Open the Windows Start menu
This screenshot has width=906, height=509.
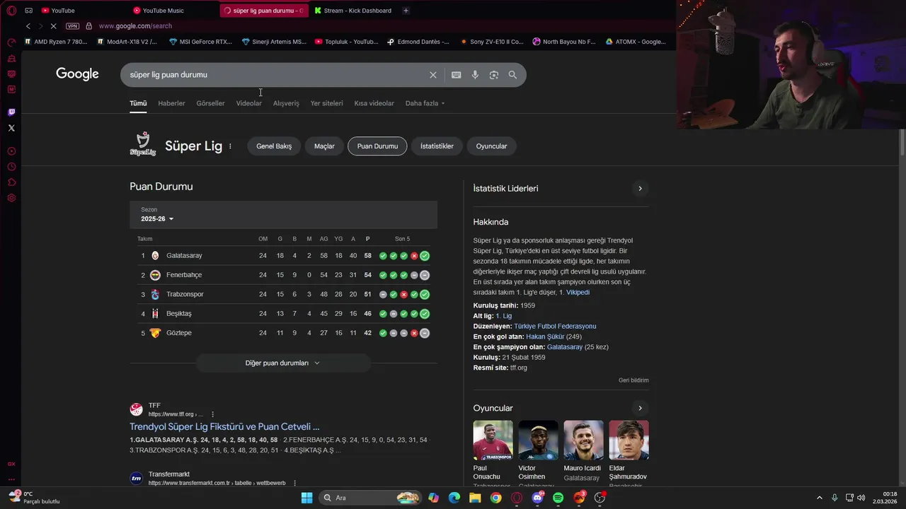tap(306, 498)
